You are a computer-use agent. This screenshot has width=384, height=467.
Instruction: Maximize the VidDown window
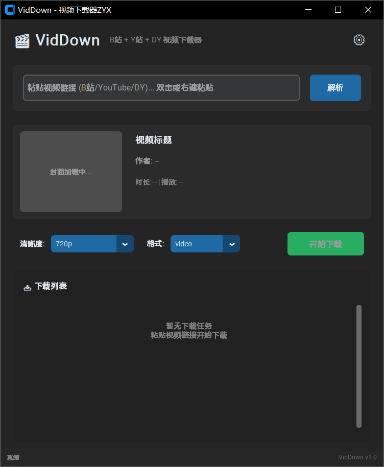click(338, 10)
